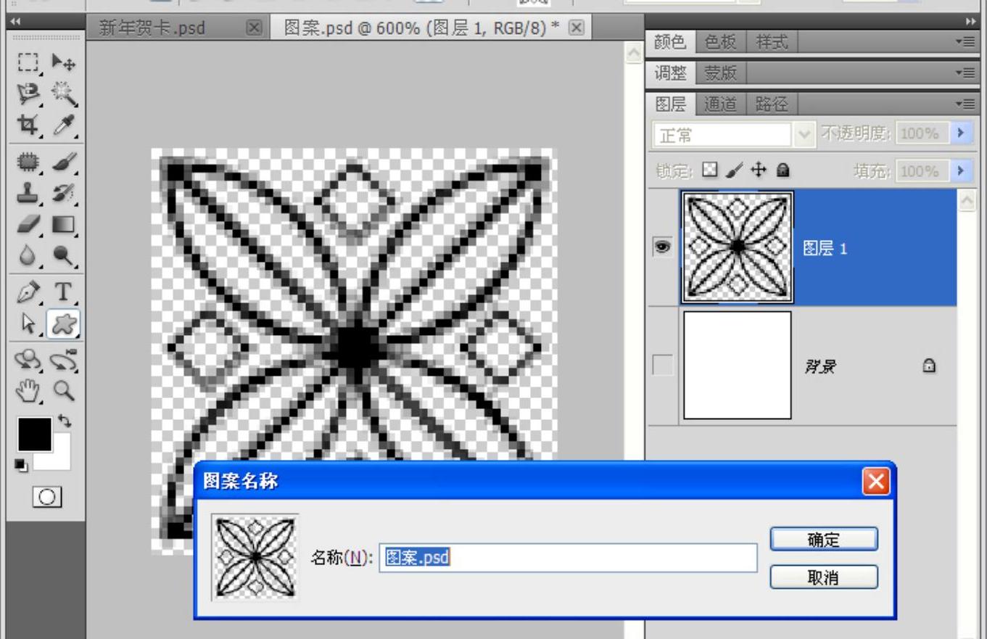Select the Crop tool
Image resolution: width=987 pixels, height=639 pixels.
tap(28, 125)
